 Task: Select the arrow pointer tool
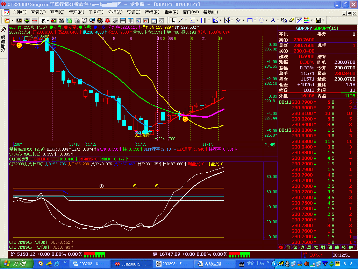pos(173,20)
